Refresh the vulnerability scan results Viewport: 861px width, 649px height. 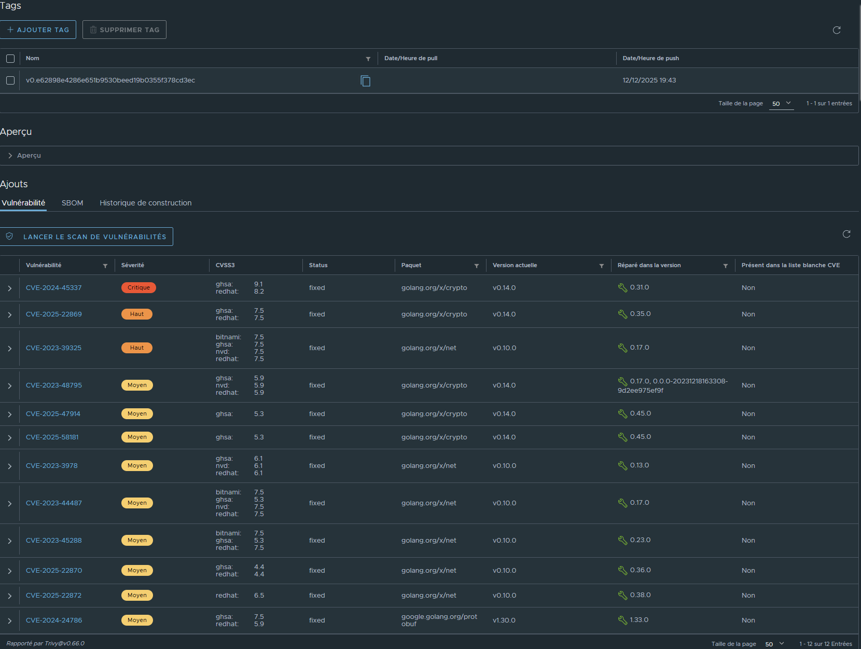click(846, 234)
